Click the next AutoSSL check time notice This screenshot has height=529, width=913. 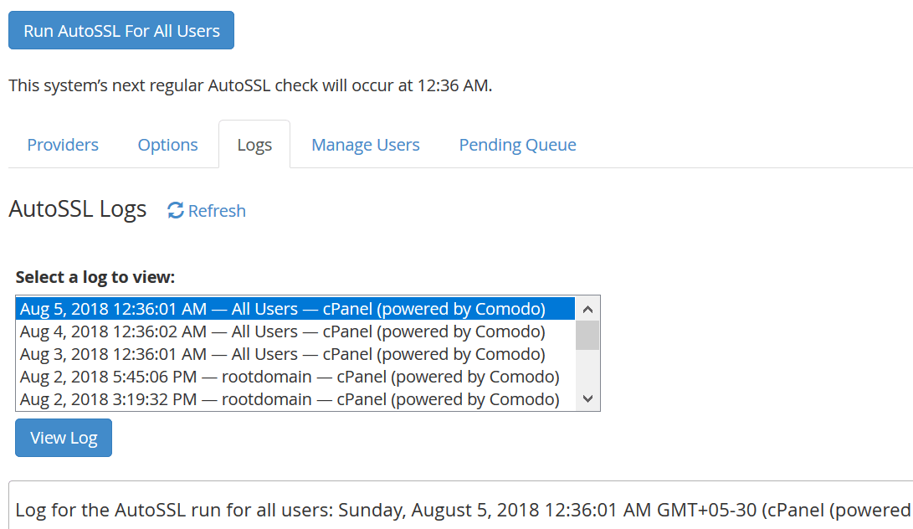250,85
